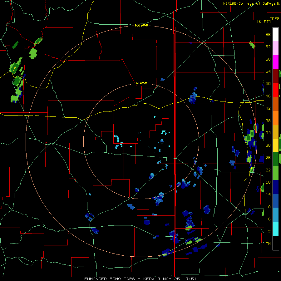Pick the gold legend swatch
Viewport: 281px width, 281px height.
coord(276,132)
